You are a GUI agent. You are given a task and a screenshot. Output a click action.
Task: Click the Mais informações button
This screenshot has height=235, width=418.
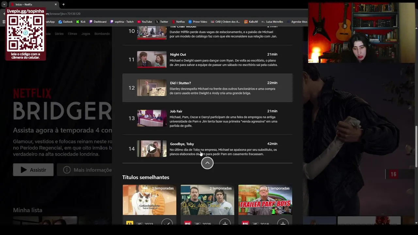click(85, 170)
